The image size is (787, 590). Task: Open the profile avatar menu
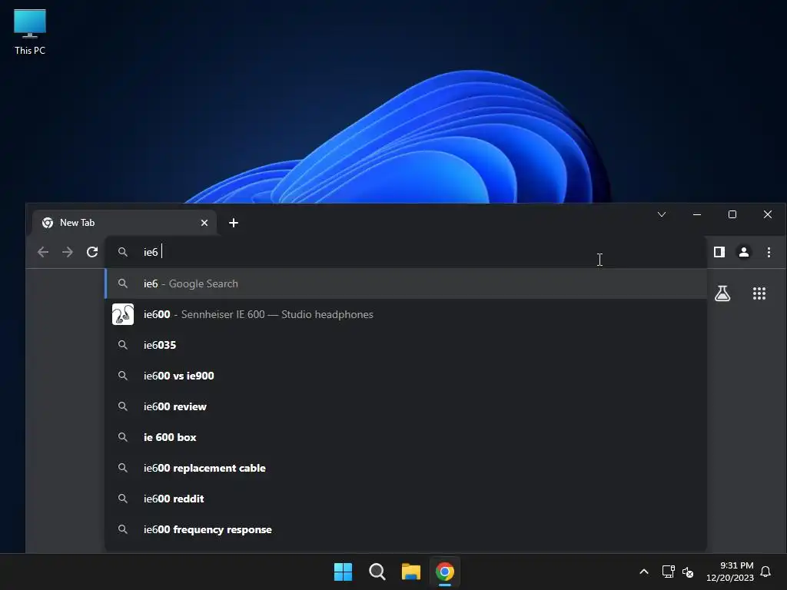tap(744, 252)
